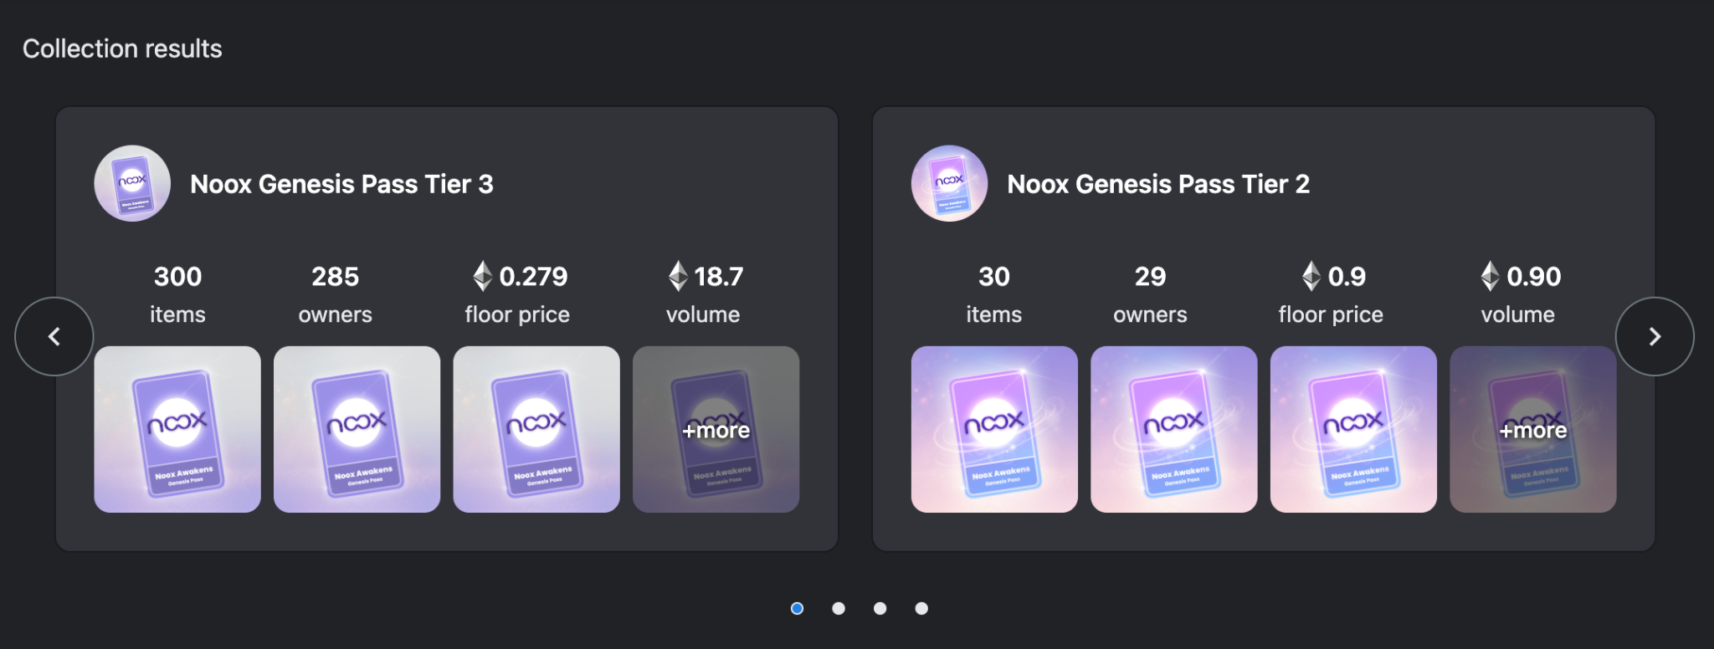The height and width of the screenshot is (649, 1714).
Task: View first Tier 3 pass thumbnail
Action: [177, 429]
